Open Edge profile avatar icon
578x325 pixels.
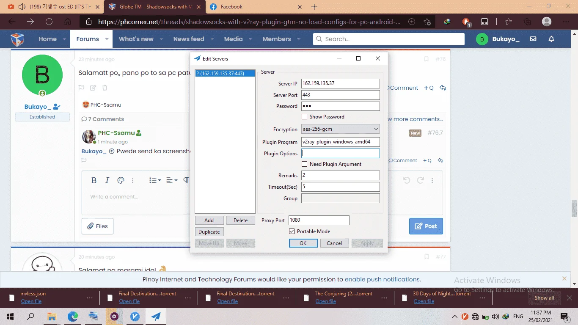point(547,22)
